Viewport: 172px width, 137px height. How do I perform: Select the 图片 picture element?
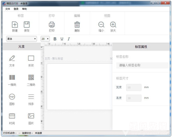[x=31, y=119]
